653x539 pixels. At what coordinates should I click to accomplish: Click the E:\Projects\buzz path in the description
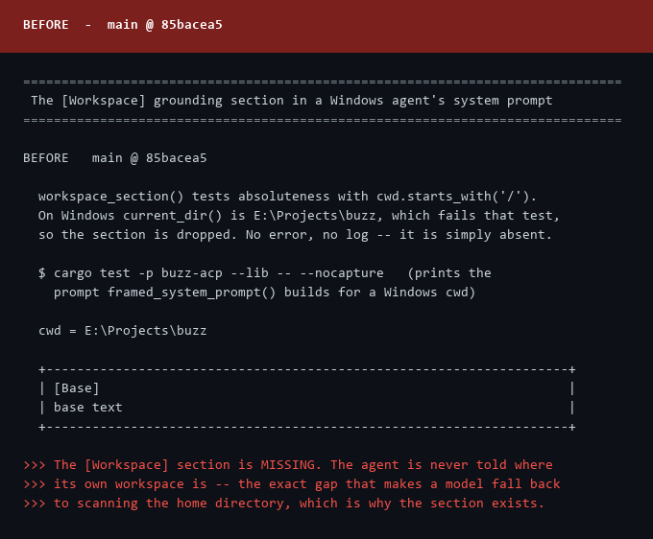[314, 216]
